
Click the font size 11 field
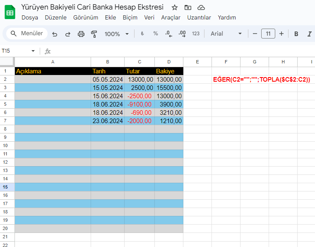point(268,34)
